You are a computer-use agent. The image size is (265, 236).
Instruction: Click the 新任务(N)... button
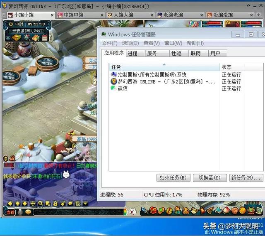point(246,178)
